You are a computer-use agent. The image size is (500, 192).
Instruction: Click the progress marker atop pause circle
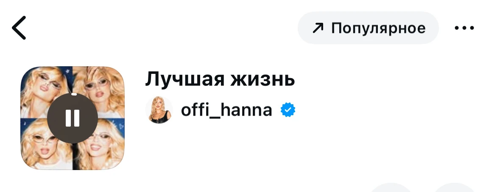click(73, 95)
